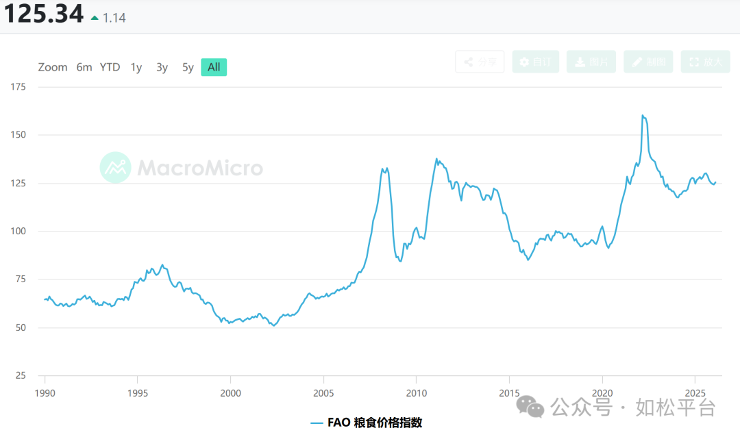Enlarge chart with fullscreen (放大) button
Viewport: 740px width, 437px height.
click(x=705, y=62)
